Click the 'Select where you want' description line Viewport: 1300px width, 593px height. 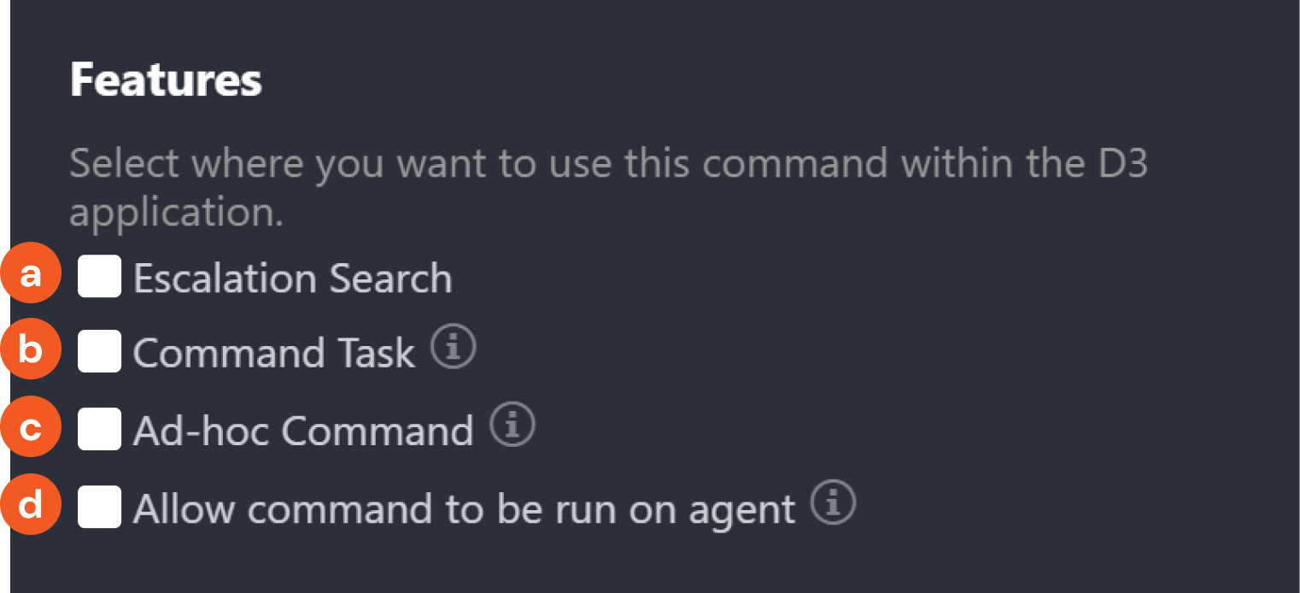click(607, 162)
